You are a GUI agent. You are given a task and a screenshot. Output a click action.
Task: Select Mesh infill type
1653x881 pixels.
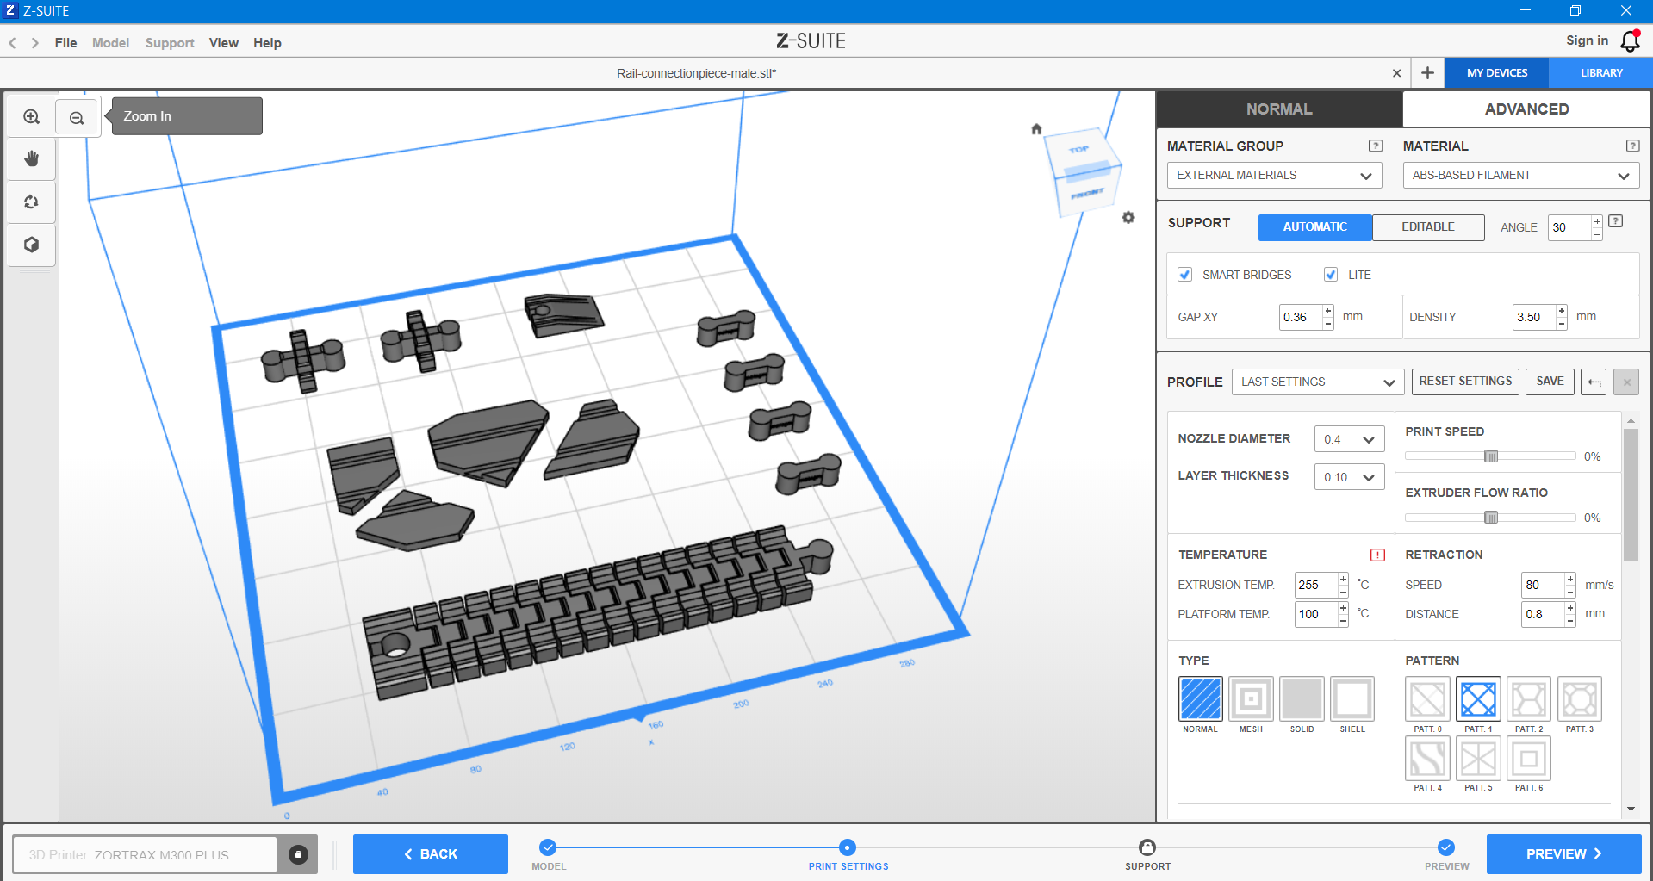coord(1251,699)
